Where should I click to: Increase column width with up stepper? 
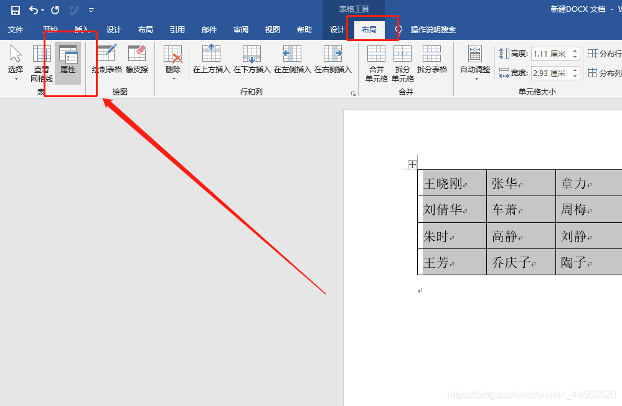tap(575, 70)
